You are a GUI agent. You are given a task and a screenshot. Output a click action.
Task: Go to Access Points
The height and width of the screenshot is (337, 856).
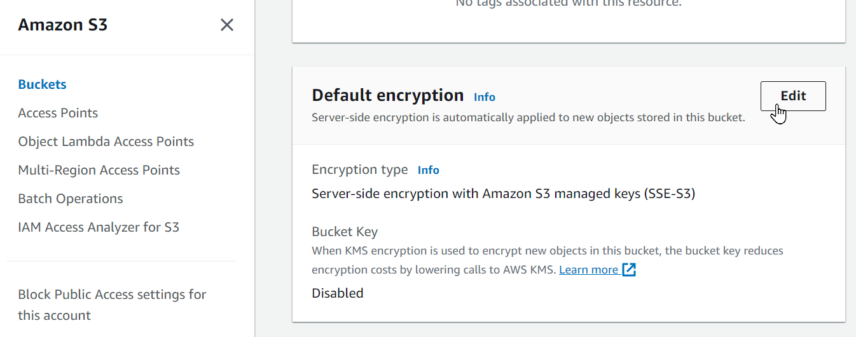coord(58,113)
